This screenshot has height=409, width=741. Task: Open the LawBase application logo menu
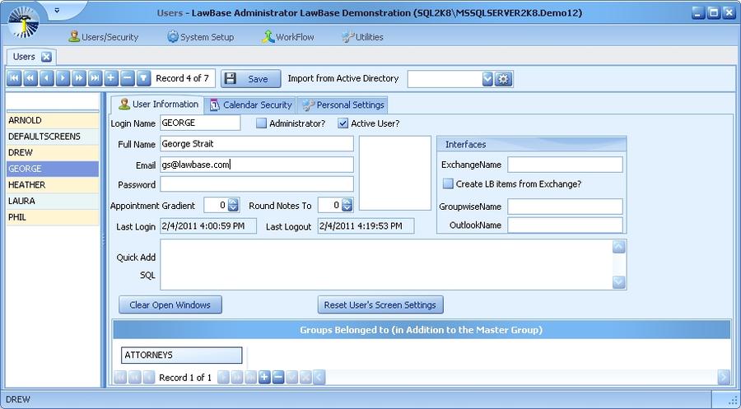[x=24, y=21]
